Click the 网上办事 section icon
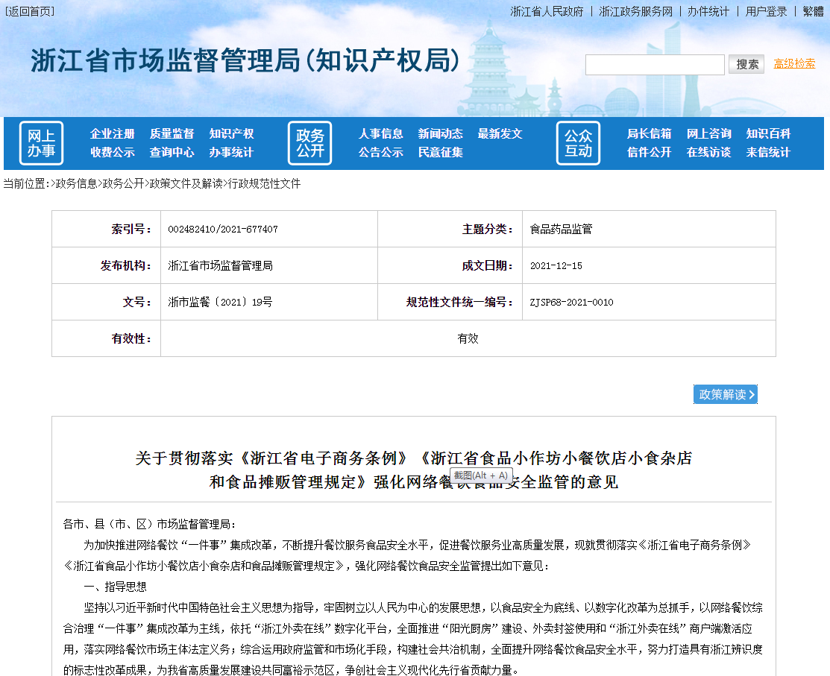Viewport: 830px width, 676px height. coord(41,143)
